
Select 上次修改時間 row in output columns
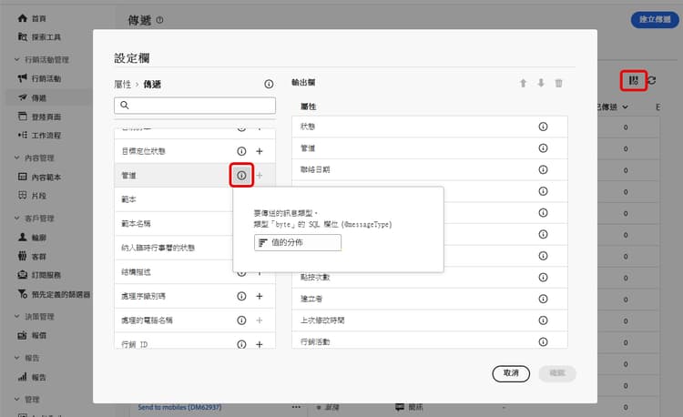coord(430,320)
